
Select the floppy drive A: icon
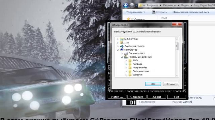point(126,53)
